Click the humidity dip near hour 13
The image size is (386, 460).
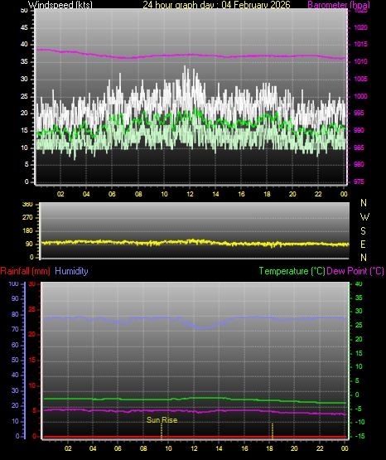tap(204, 327)
